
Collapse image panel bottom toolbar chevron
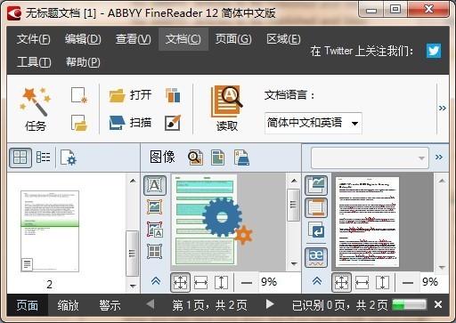pyautogui.click(x=156, y=281)
